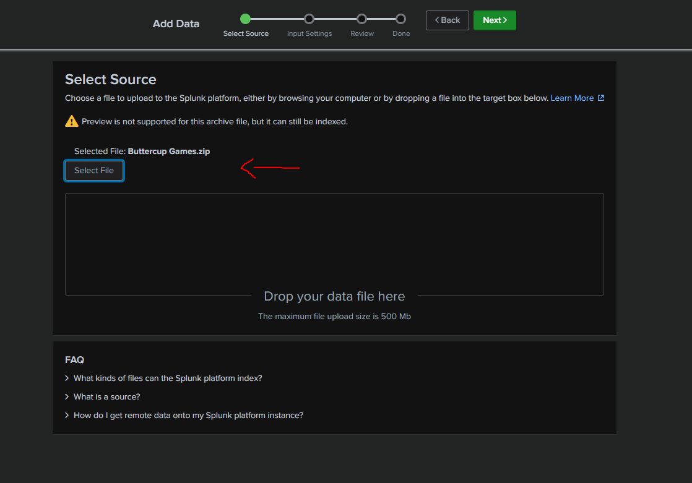Image resolution: width=692 pixels, height=483 pixels.
Task: Click the green Select Source progress dot
Action: click(x=246, y=19)
